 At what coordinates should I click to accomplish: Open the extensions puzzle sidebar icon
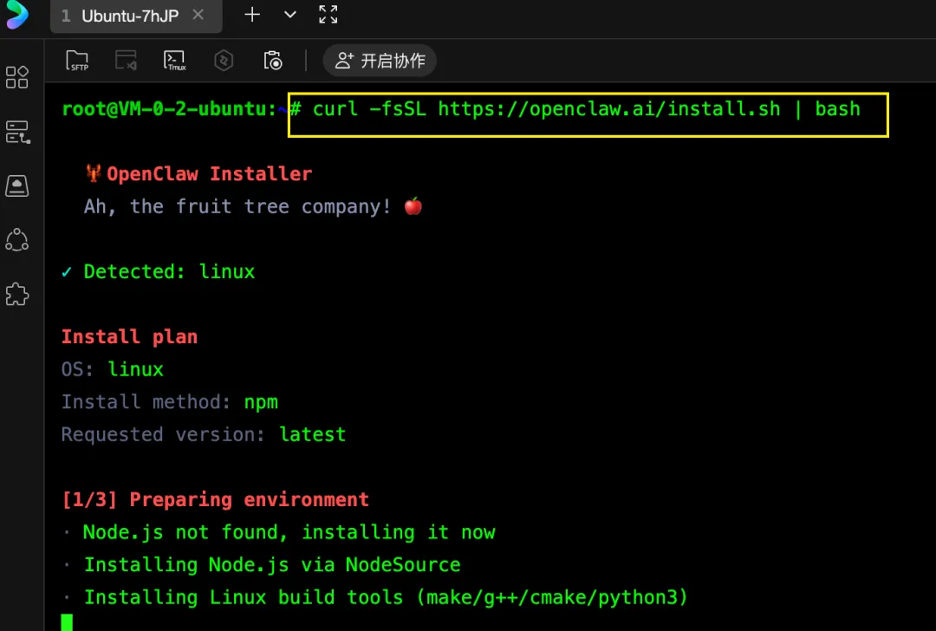(17, 295)
